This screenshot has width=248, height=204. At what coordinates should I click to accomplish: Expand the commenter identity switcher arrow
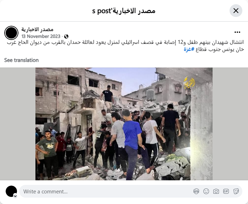pyautogui.click(x=15, y=196)
